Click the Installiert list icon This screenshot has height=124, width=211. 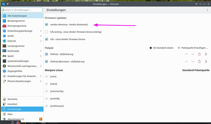[x=4, y=104]
